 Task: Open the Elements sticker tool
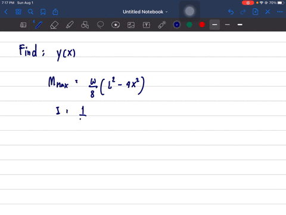coord(116,25)
